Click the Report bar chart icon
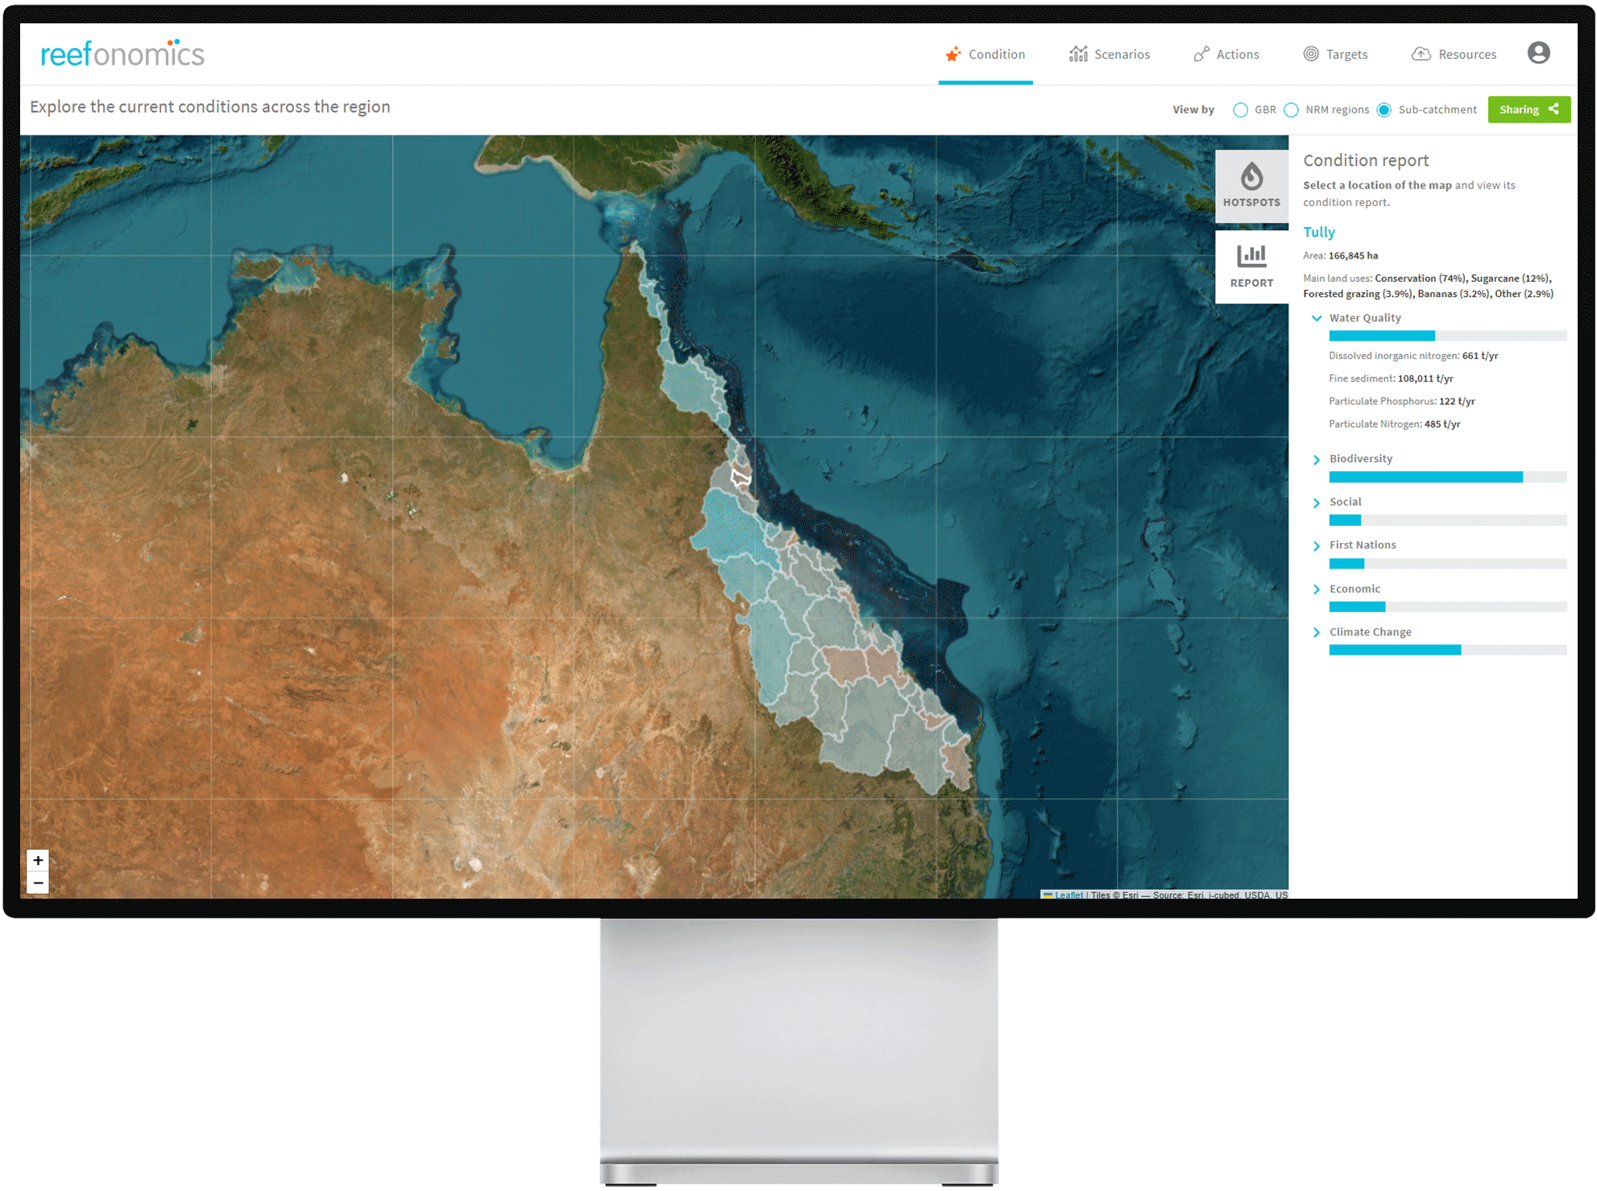This screenshot has width=1597, height=1191. click(x=1251, y=256)
